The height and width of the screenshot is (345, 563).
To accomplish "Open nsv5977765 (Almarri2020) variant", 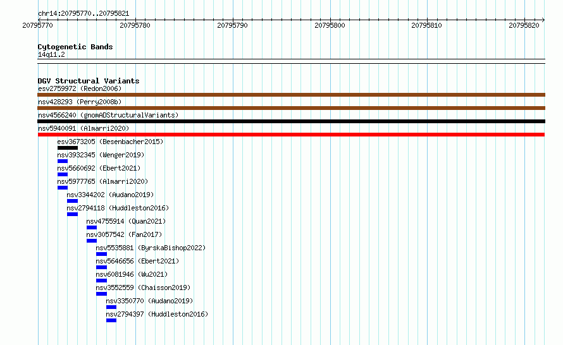I will pos(102,181).
